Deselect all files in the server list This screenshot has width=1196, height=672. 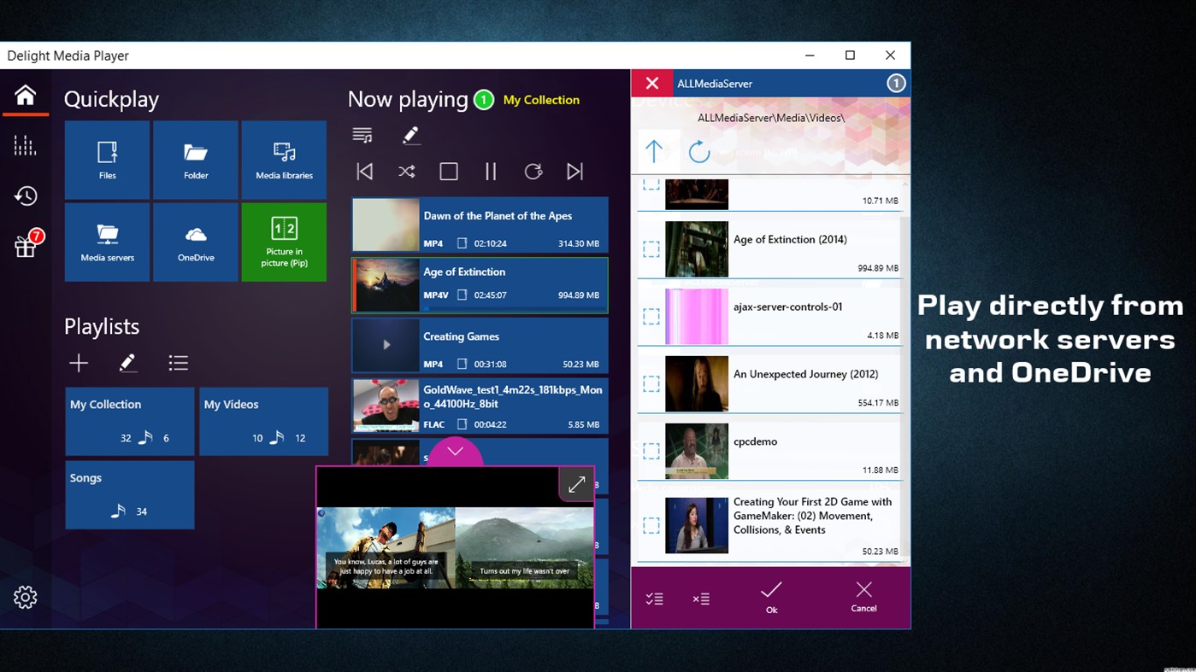(x=701, y=599)
